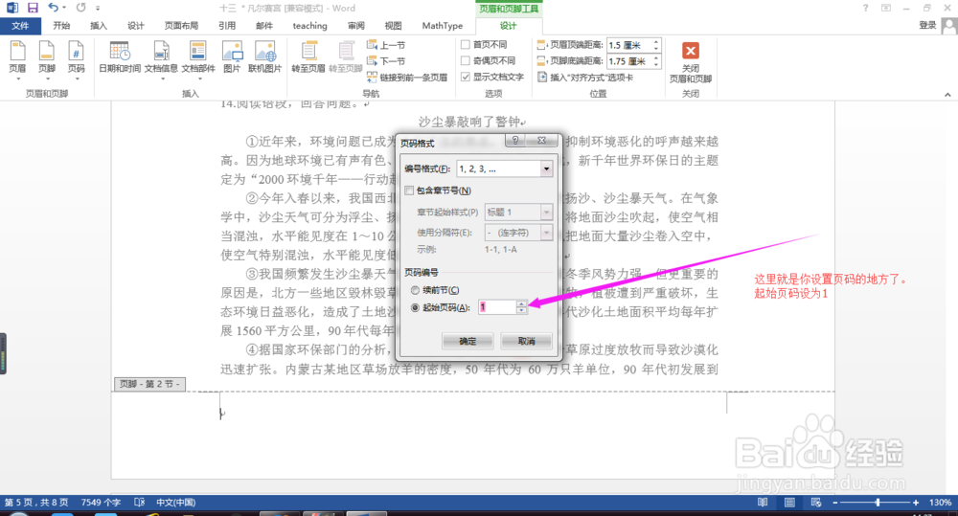Click the 130% zoom level

click(940, 503)
